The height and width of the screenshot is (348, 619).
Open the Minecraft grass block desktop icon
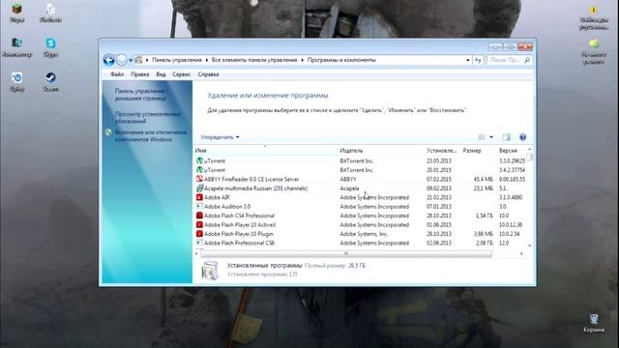tap(16, 9)
